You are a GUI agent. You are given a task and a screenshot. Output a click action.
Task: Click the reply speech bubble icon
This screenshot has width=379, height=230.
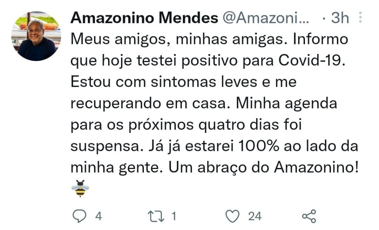click(79, 216)
